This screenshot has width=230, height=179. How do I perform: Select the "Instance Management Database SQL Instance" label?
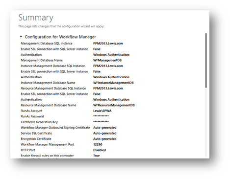pos(53,66)
